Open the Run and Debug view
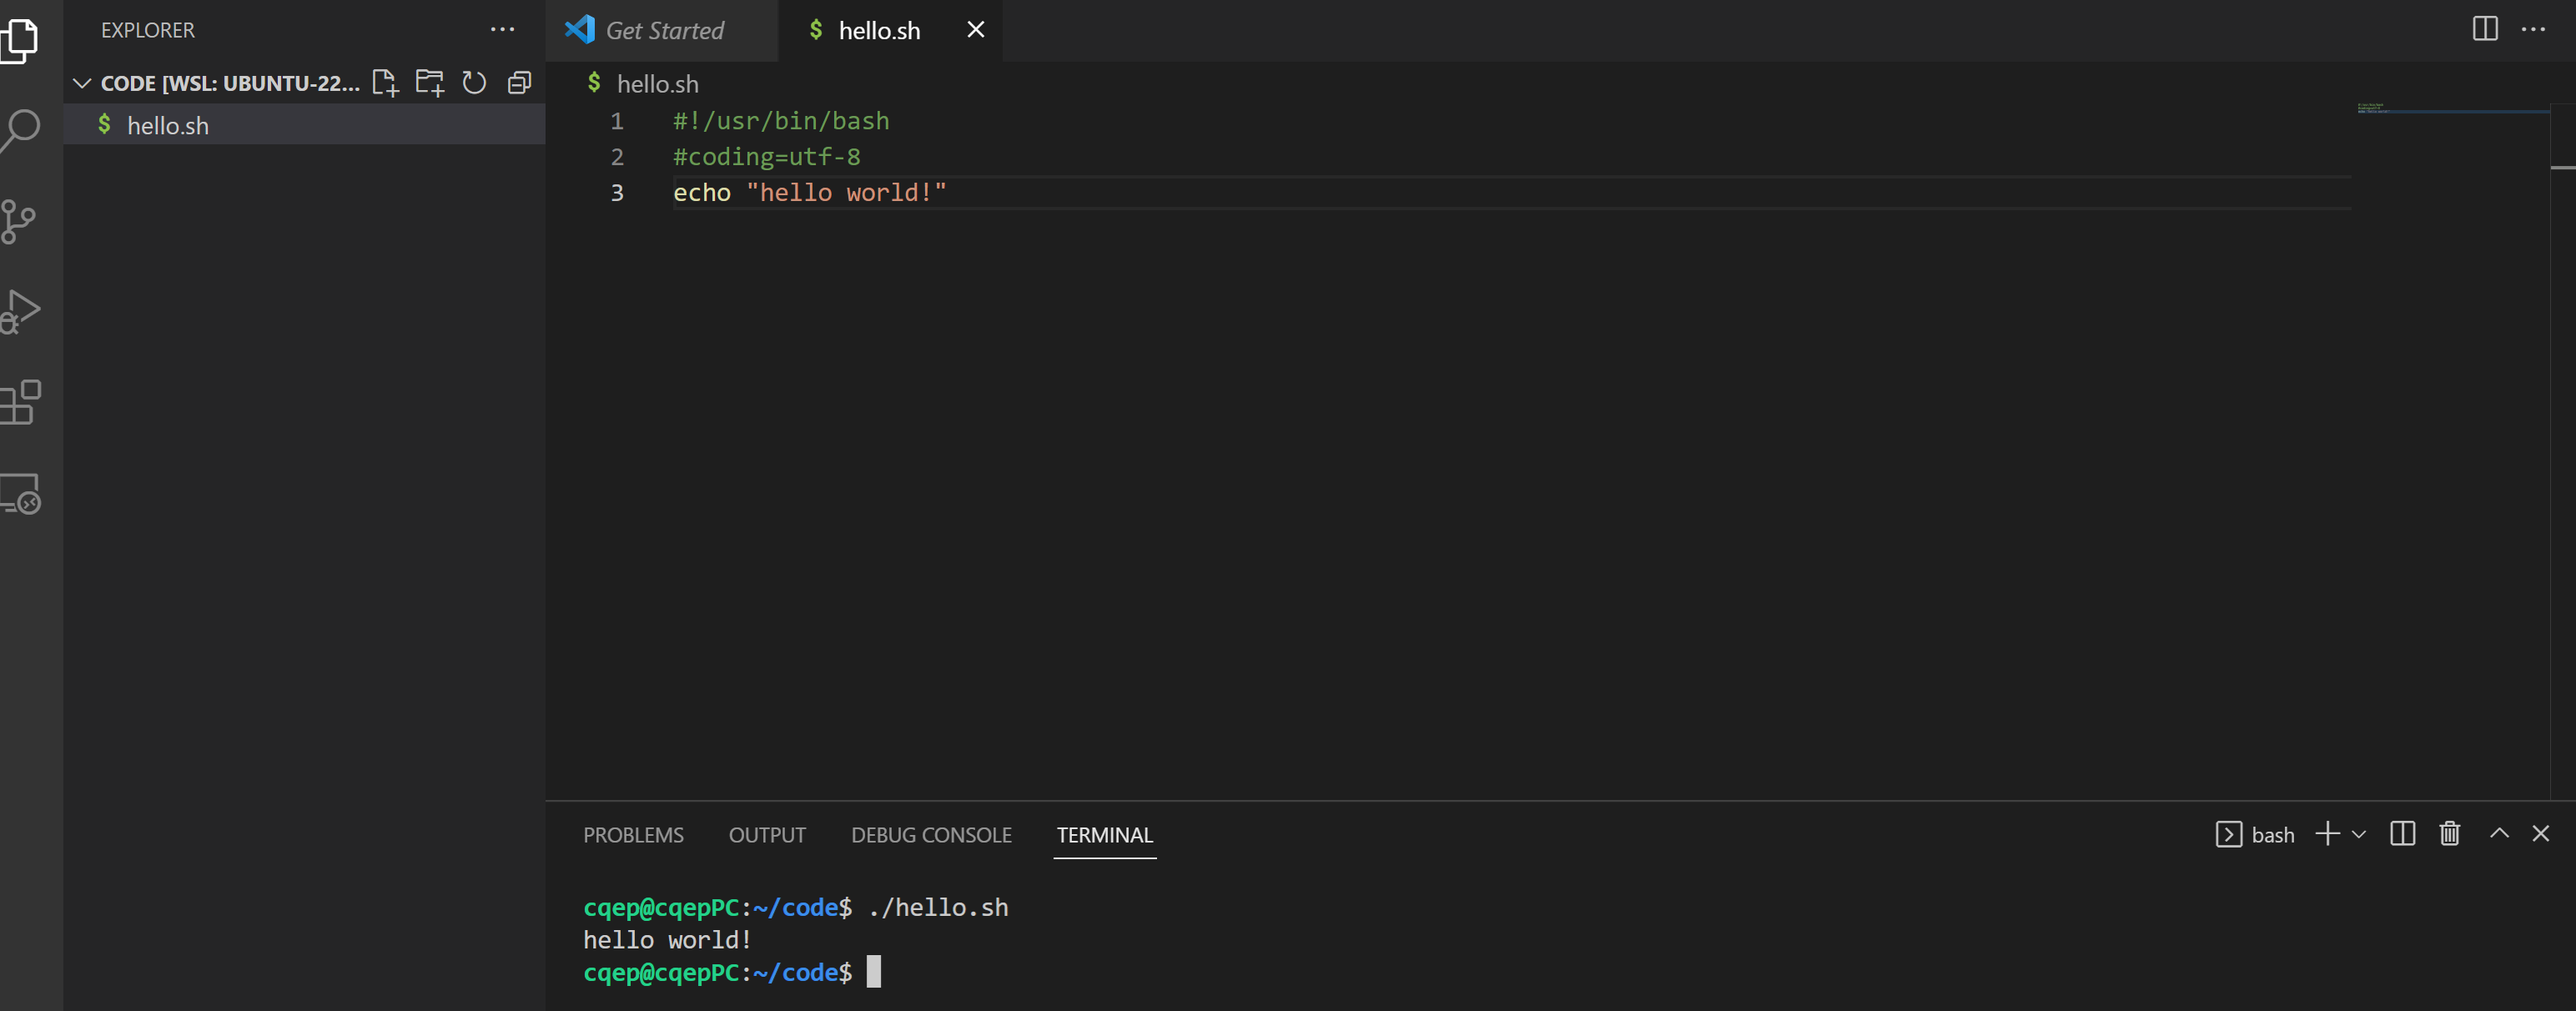Image resolution: width=2576 pixels, height=1011 pixels. (x=20, y=311)
